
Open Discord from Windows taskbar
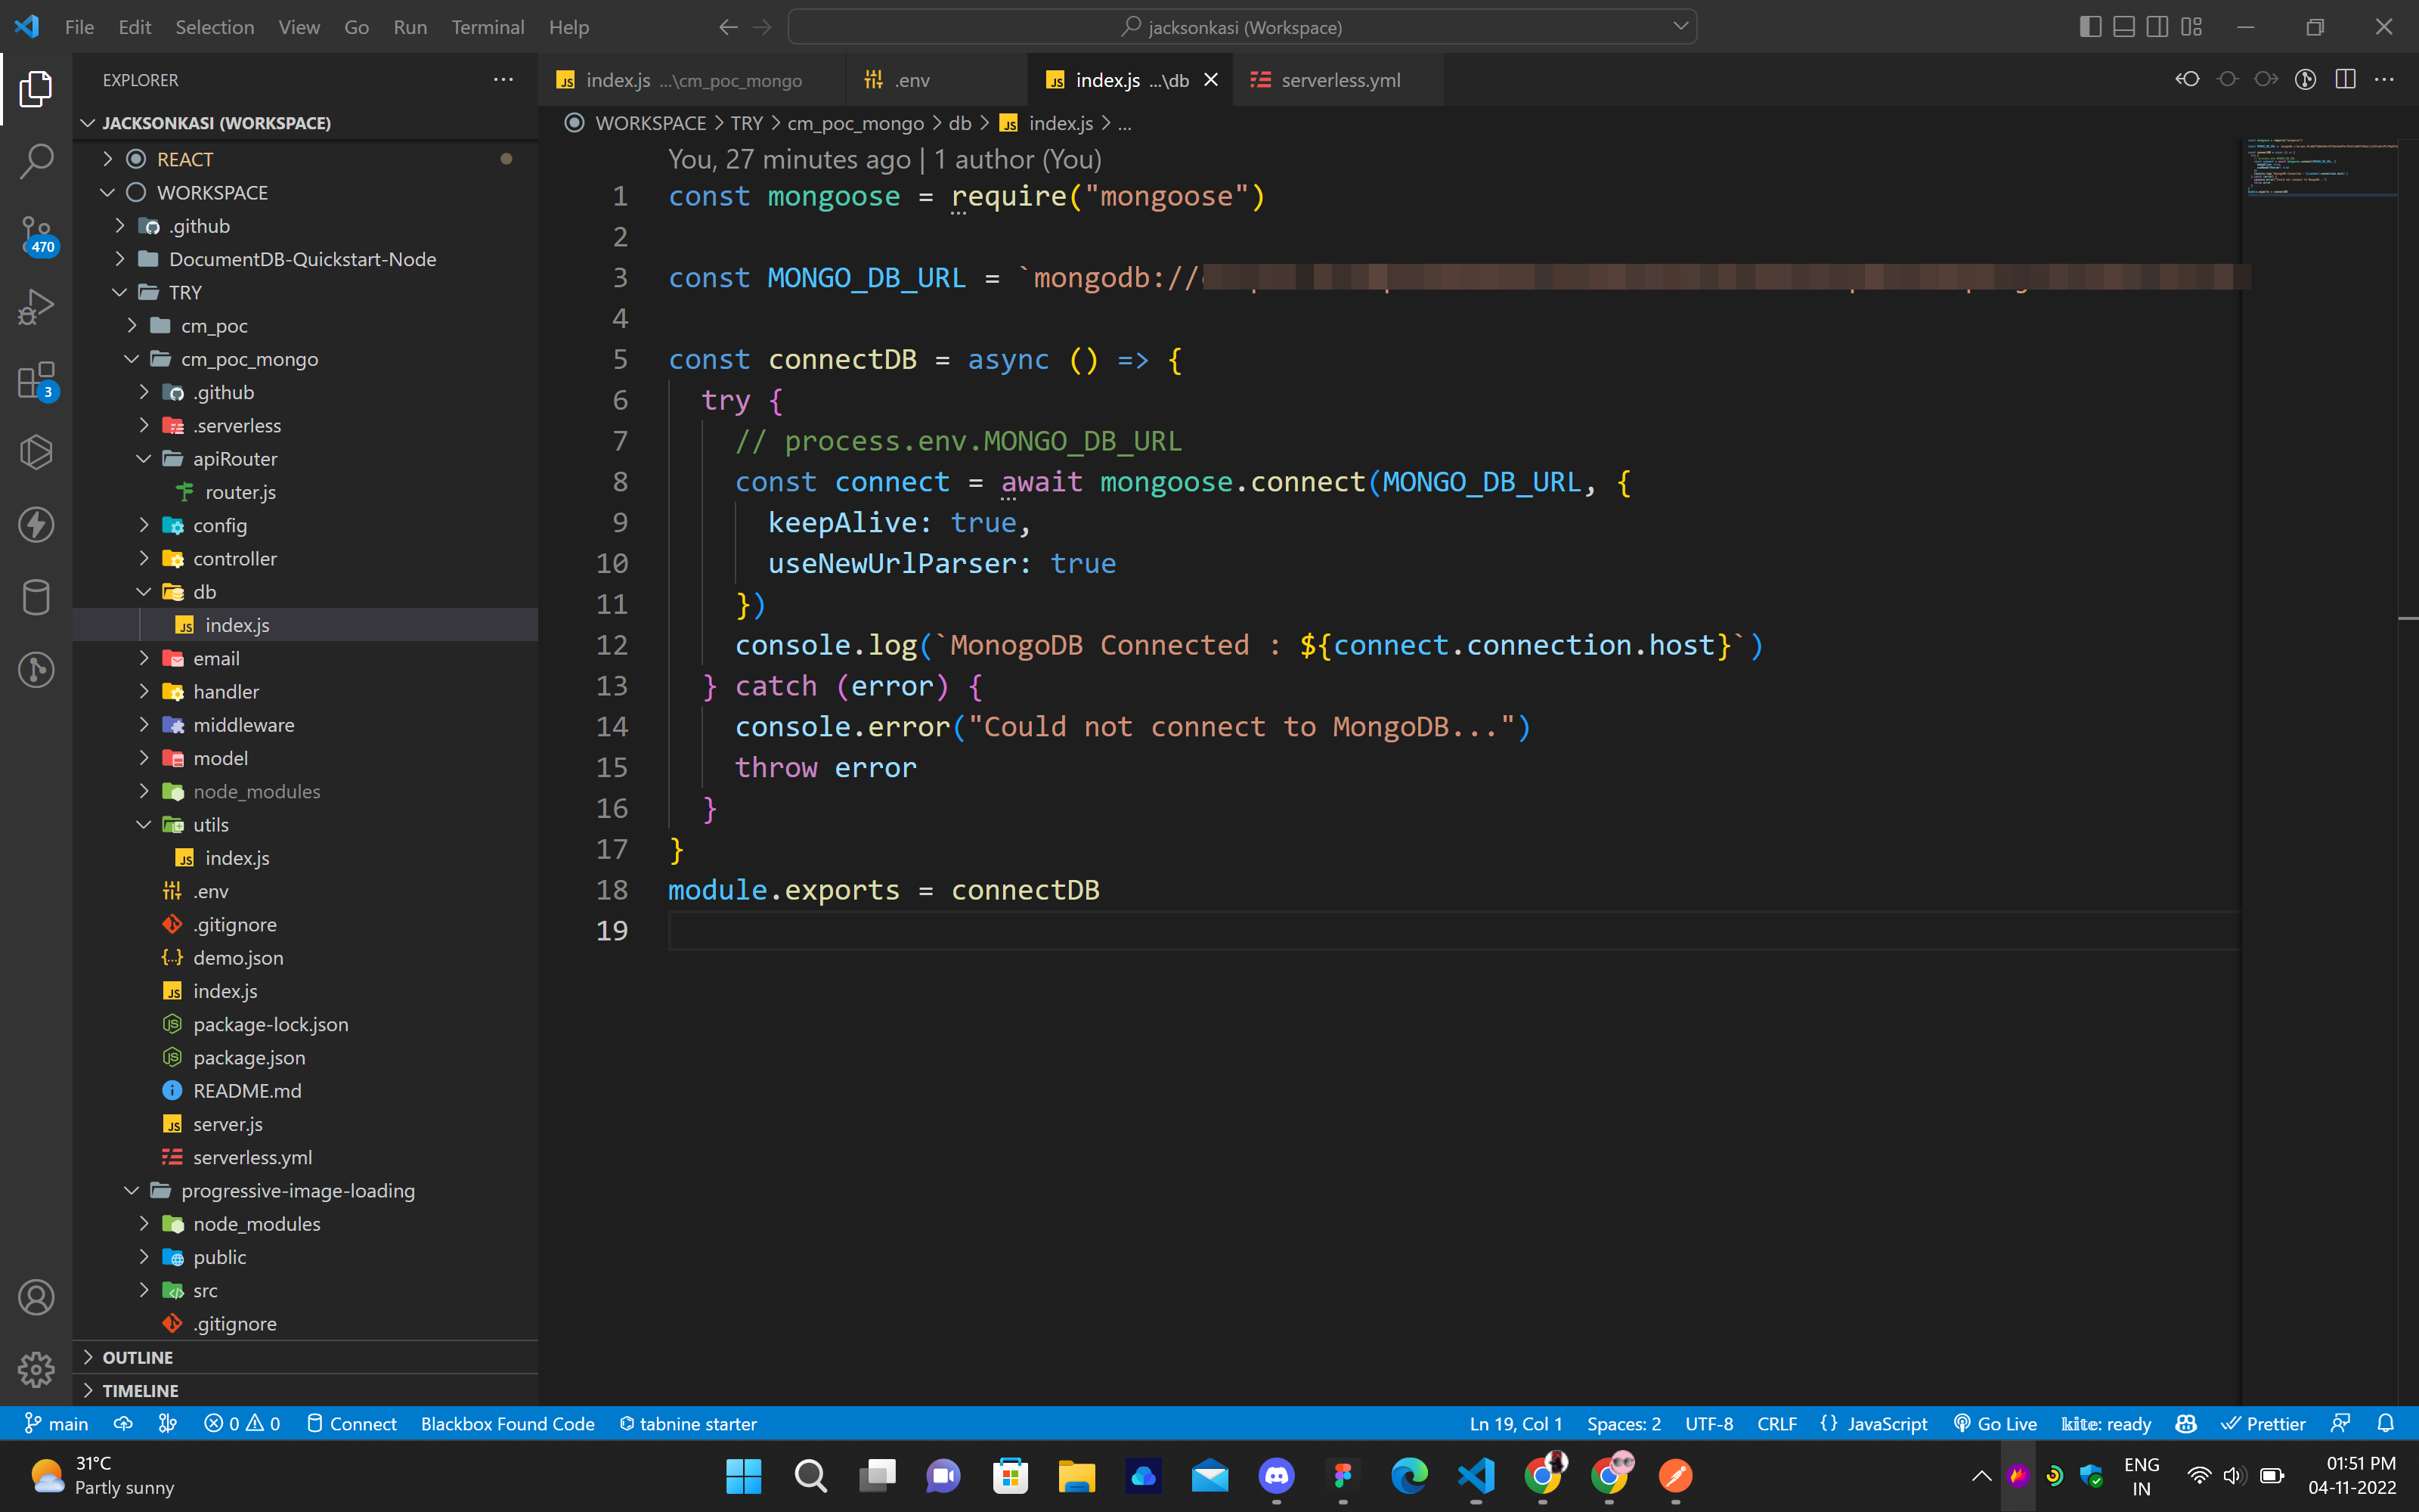pyautogui.click(x=1277, y=1475)
